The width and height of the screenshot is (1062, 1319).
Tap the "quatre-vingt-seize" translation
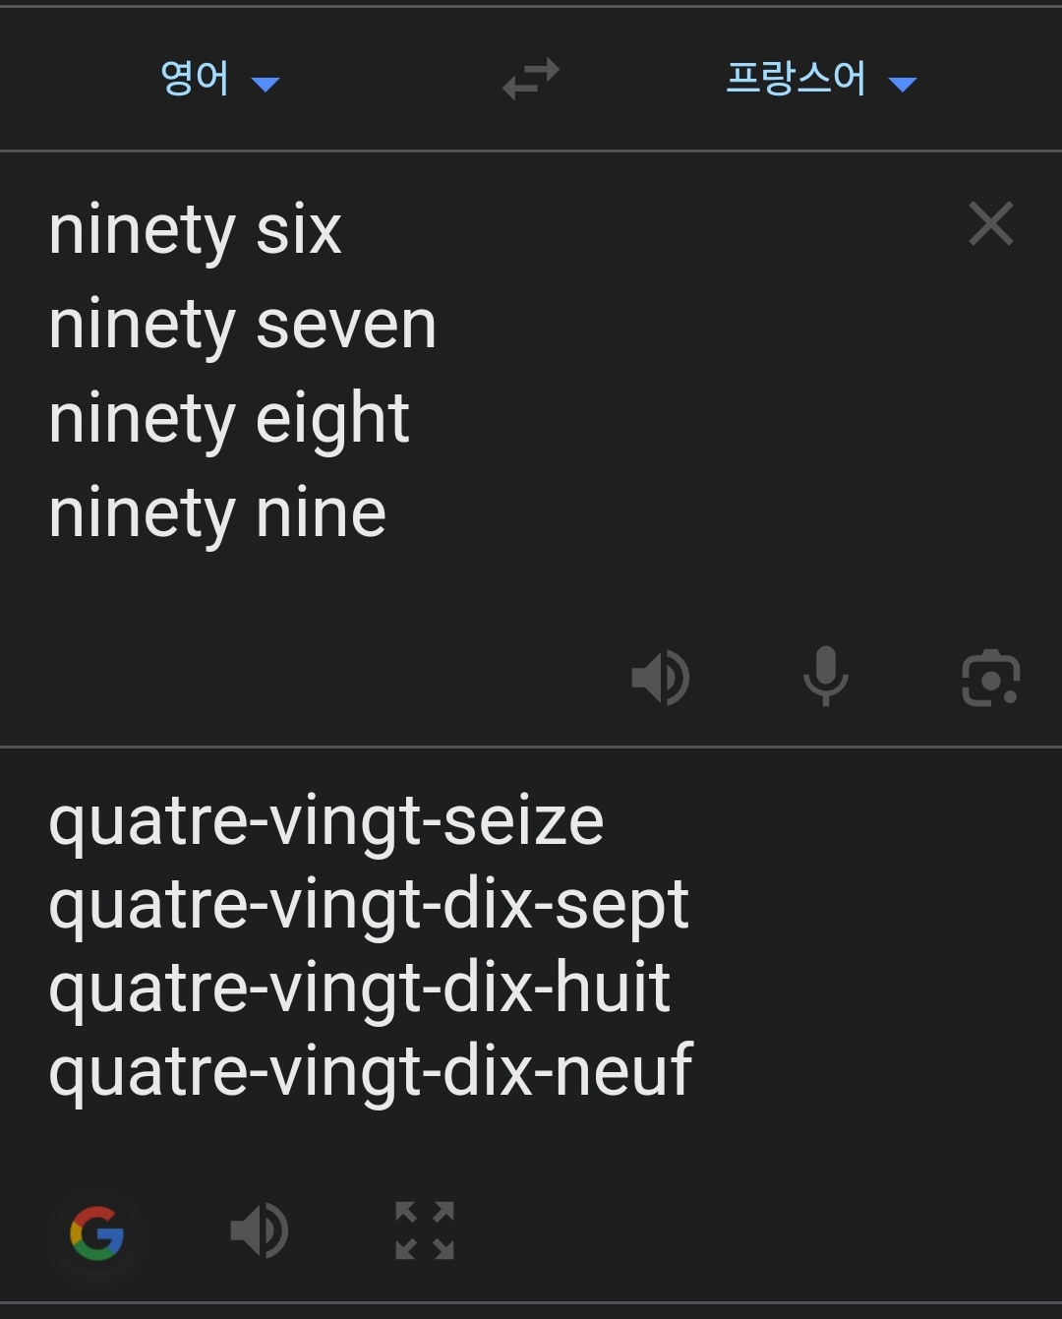point(325,821)
